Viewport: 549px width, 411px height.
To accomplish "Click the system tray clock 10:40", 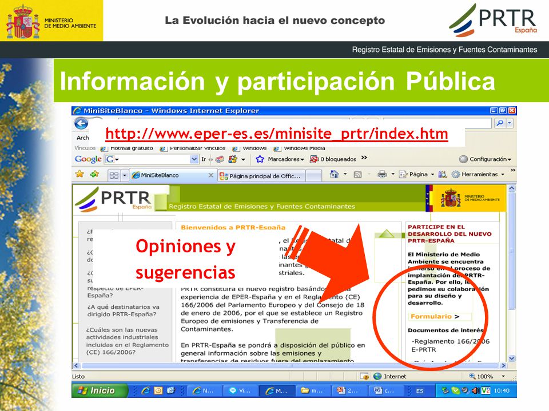I will point(502,390).
